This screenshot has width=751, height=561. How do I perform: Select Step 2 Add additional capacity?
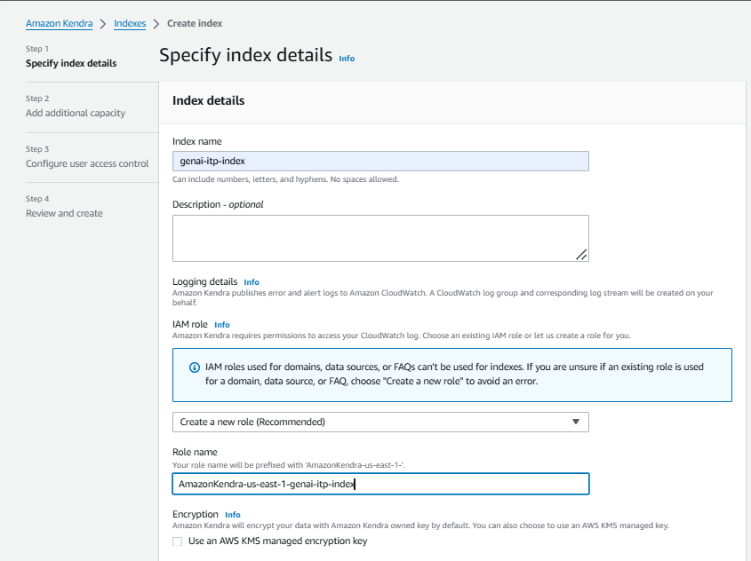(x=76, y=113)
